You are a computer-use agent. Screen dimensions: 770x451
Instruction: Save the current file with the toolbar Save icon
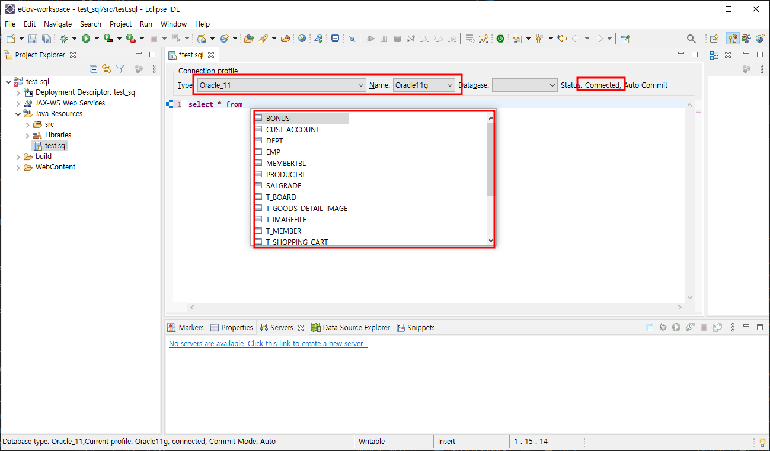coord(33,39)
